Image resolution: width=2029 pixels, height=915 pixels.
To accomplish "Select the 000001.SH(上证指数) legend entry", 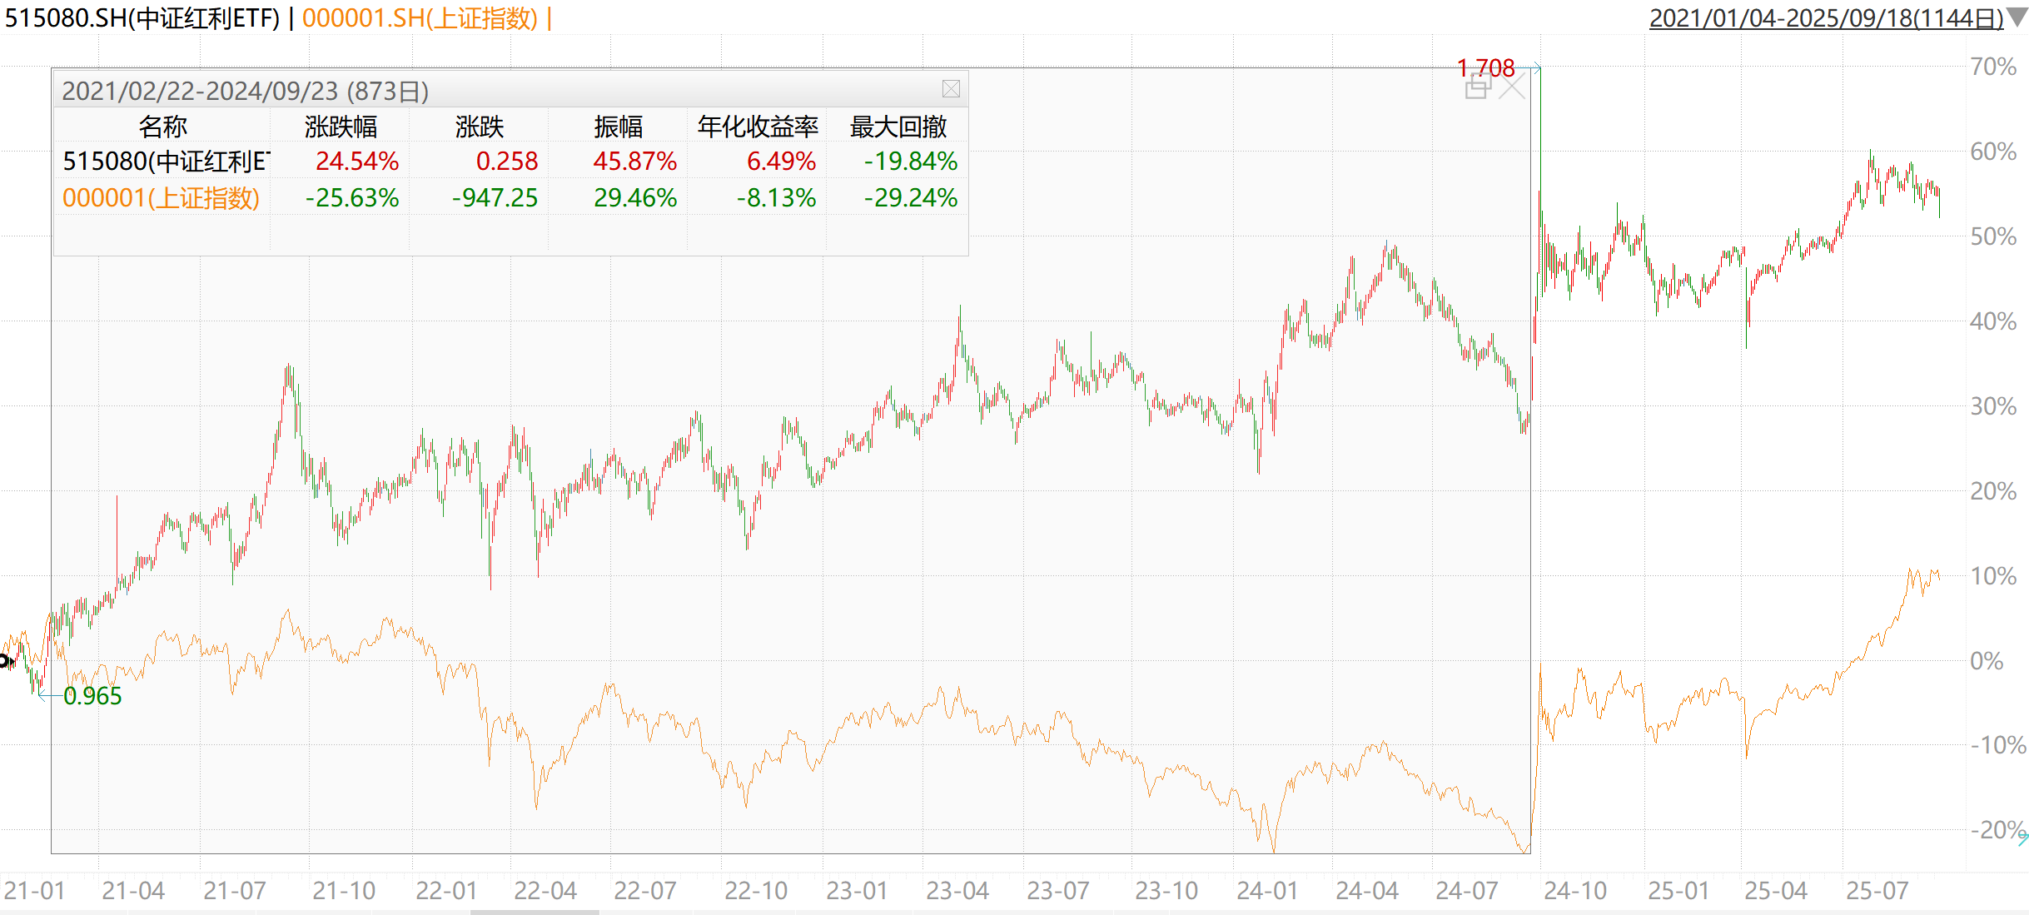I will [x=425, y=17].
